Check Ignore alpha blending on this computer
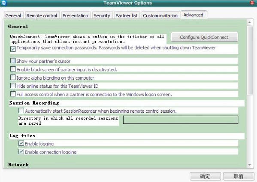This screenshot has height=182, width=257. [x=13, y=77]
